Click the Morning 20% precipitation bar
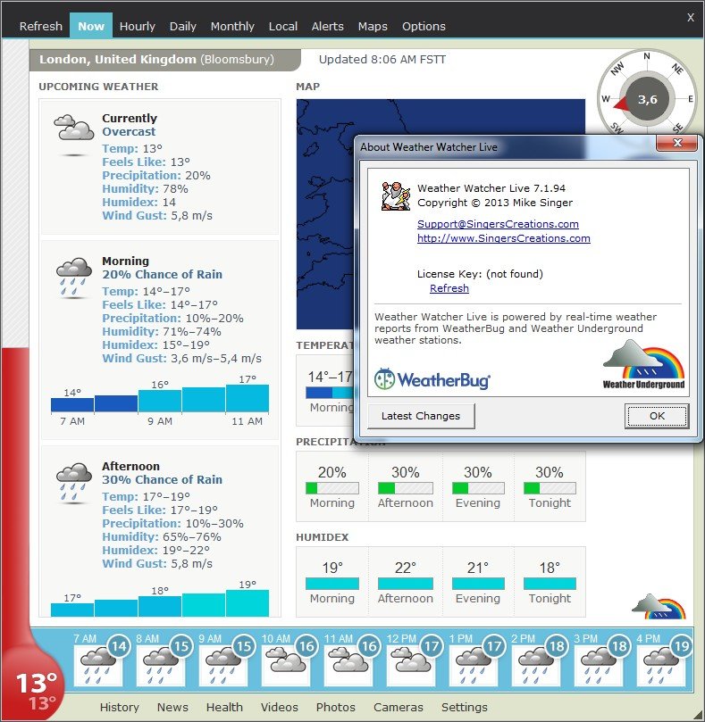This screenshot has width=705, height=722. click(x=332, y=487)
